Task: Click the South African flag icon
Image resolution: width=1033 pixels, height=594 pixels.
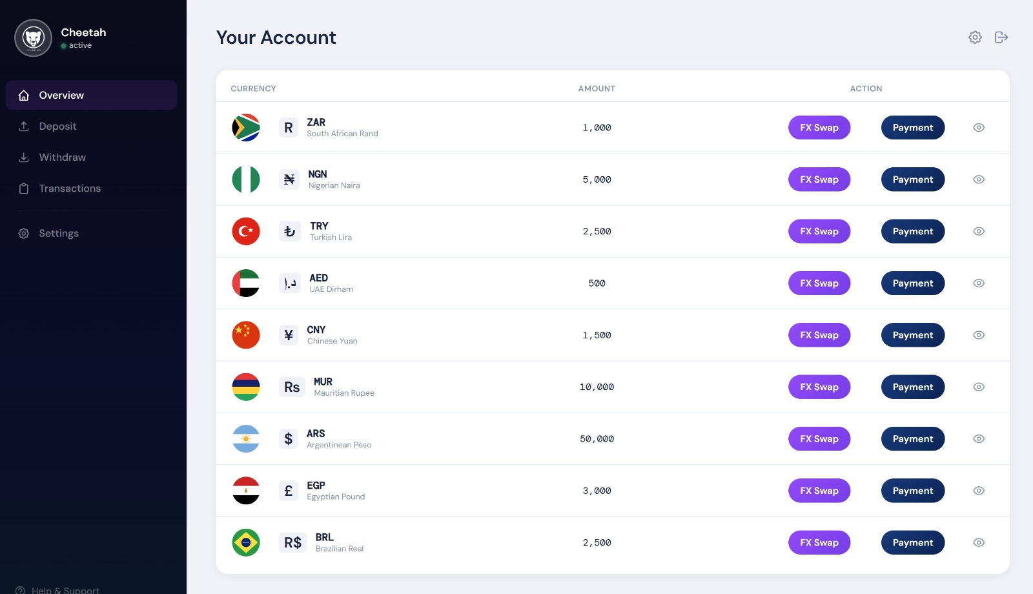Action: (x=246, y=128)
